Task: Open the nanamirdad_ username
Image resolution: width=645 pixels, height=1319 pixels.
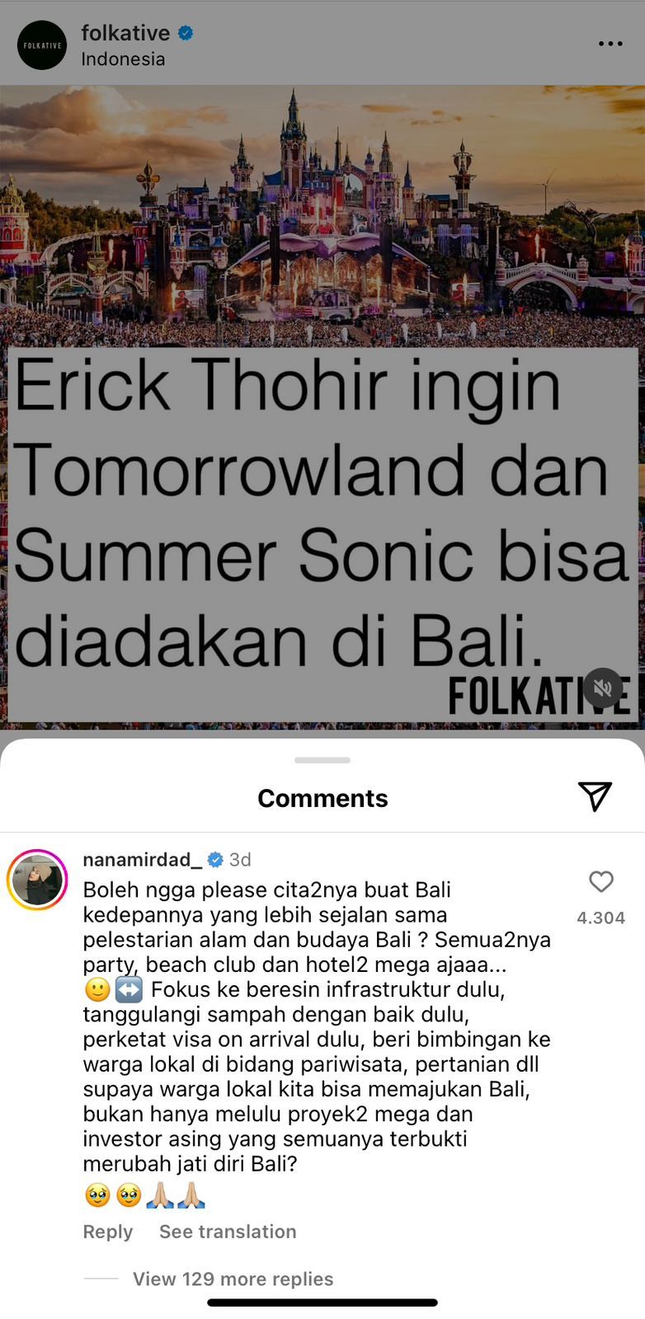Action: click(142, 860)
